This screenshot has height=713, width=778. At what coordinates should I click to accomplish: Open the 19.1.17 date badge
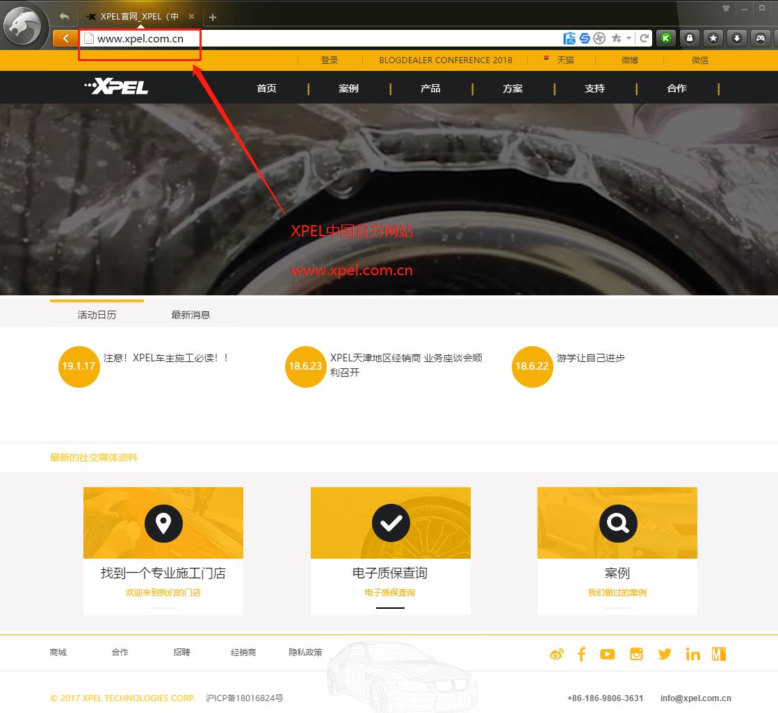[79, 366]
